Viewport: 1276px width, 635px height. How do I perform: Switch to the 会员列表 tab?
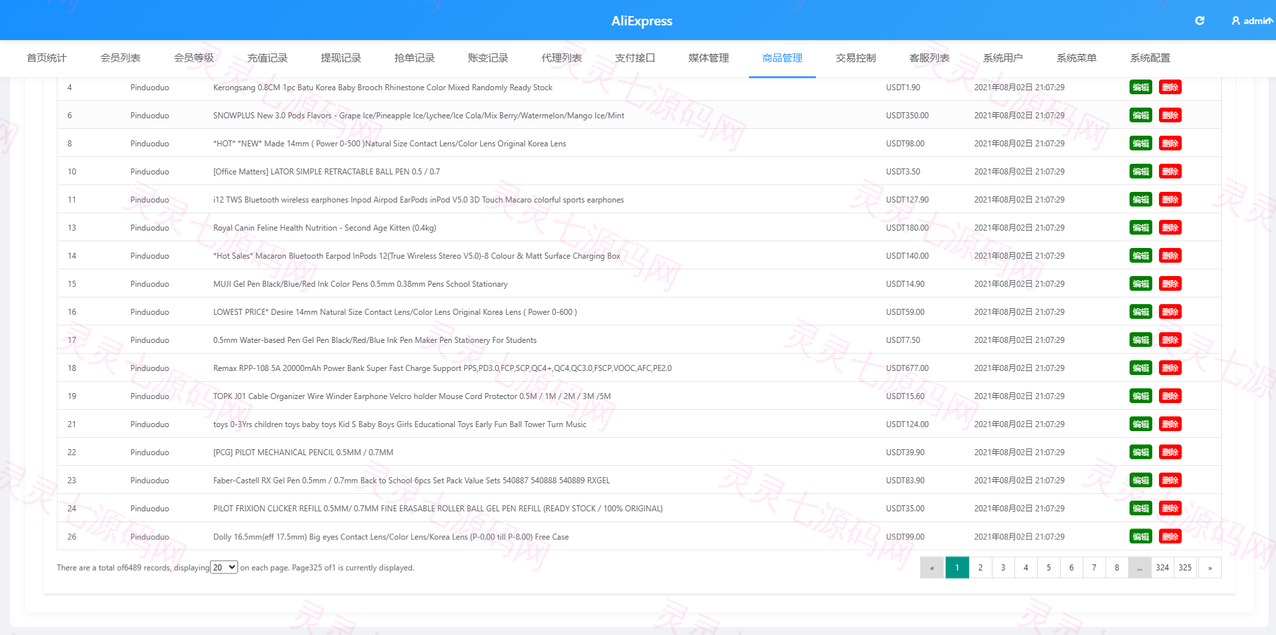(x=120, y=58)
